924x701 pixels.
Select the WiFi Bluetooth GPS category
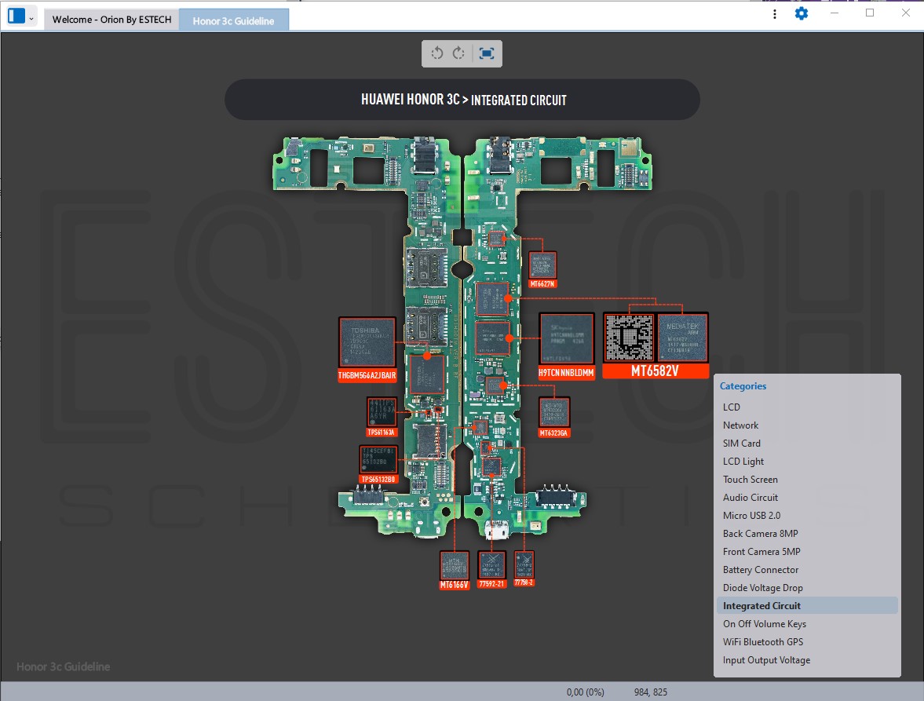(x=762, y=642)
